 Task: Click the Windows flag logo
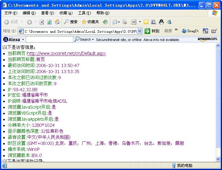215,13
